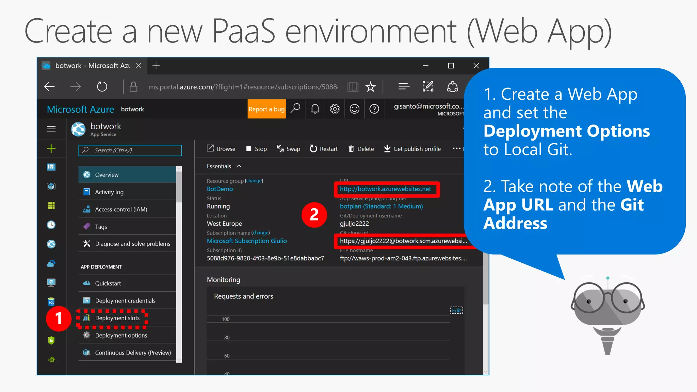This screenshot has width=697, height=392.
Task: Add page to favorites with star icon
Action: pos(370,87)
